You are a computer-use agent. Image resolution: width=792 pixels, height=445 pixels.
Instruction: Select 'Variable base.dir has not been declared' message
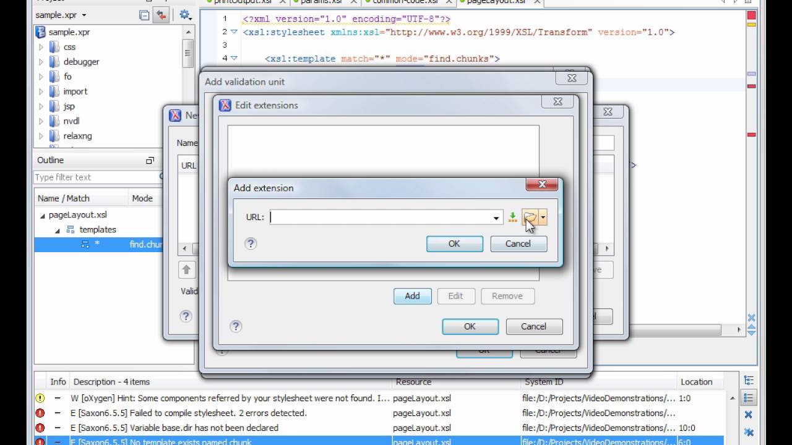point(174,428)
